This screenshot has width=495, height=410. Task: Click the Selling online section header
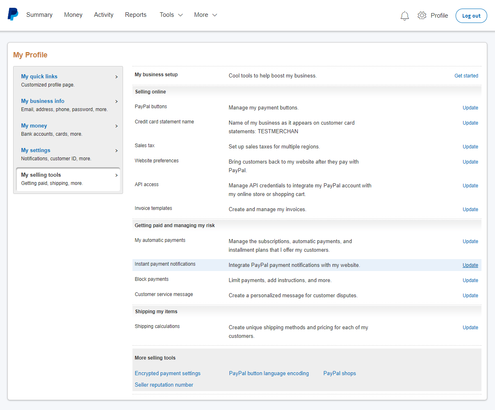click(x=151, y=92)
